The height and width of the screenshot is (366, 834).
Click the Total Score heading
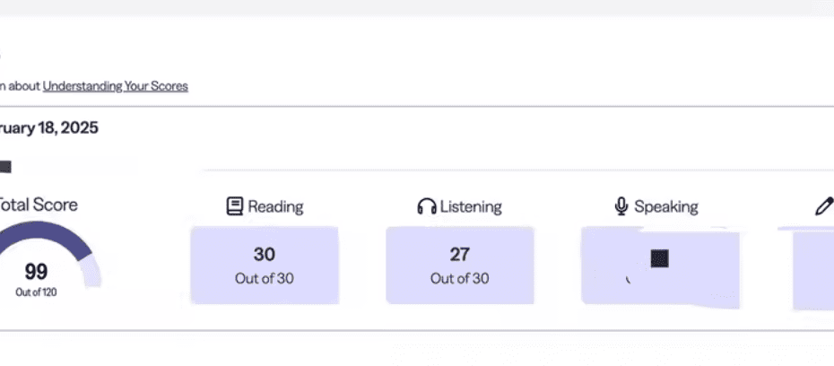click(x=38, y=205)
